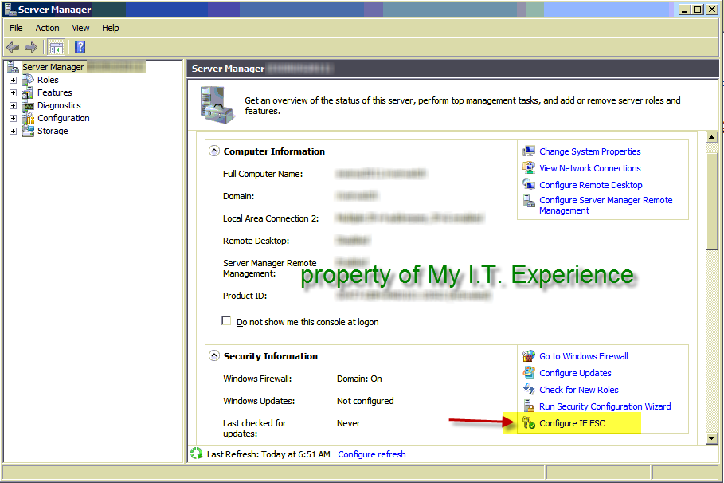Click the Security Configuration Wizard icon

click(x=529, y=406)
